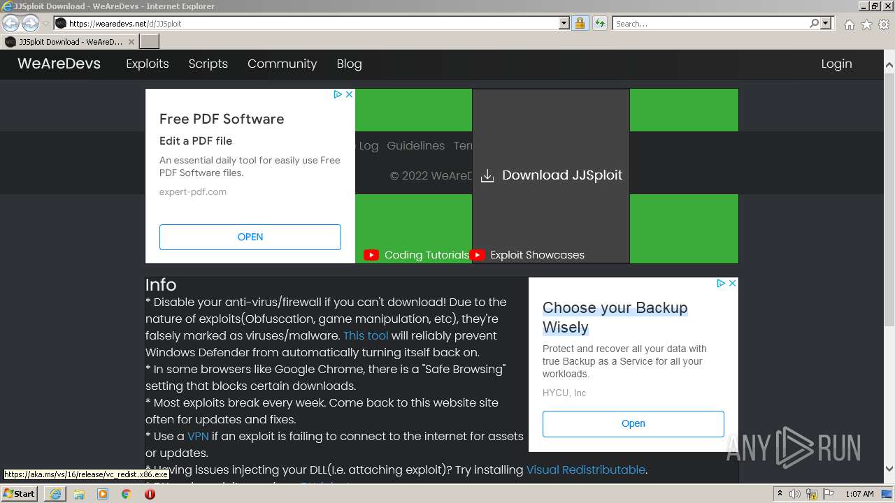Image resolution: width=895 pixels, height=503 pixels.
Task: Click the Login link
Action: 836,64
